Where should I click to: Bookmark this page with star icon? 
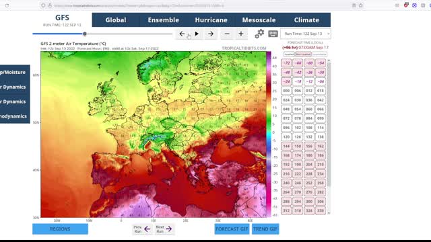[361, 5]
